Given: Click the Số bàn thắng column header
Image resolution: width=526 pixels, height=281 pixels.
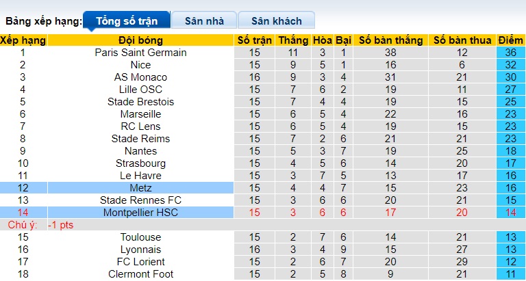Looking at the screenshot, I should click(390, 40).
